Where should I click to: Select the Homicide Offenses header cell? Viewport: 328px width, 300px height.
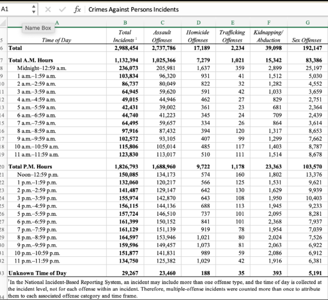click(x=198, y=37)
